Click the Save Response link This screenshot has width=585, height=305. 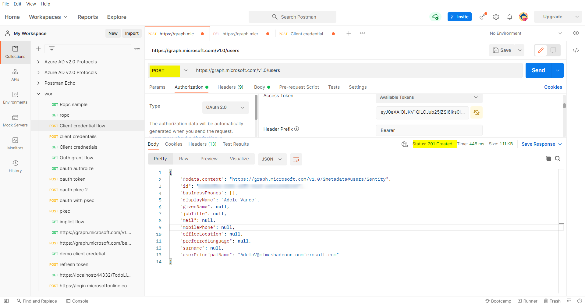coord(539,144)
